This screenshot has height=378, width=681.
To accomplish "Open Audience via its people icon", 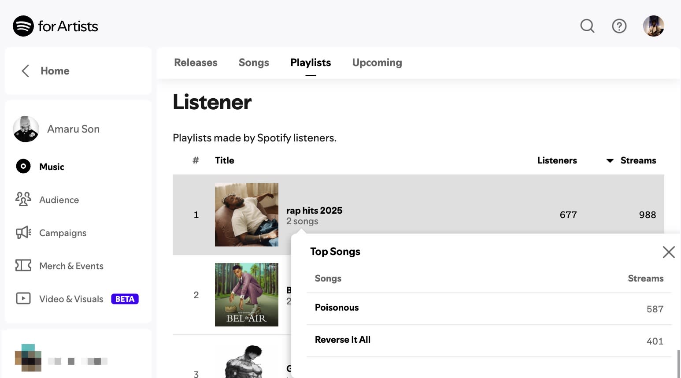I will [23, 199].
